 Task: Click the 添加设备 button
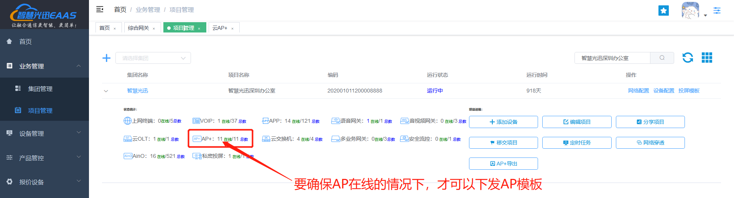click(x=503, y=122)
